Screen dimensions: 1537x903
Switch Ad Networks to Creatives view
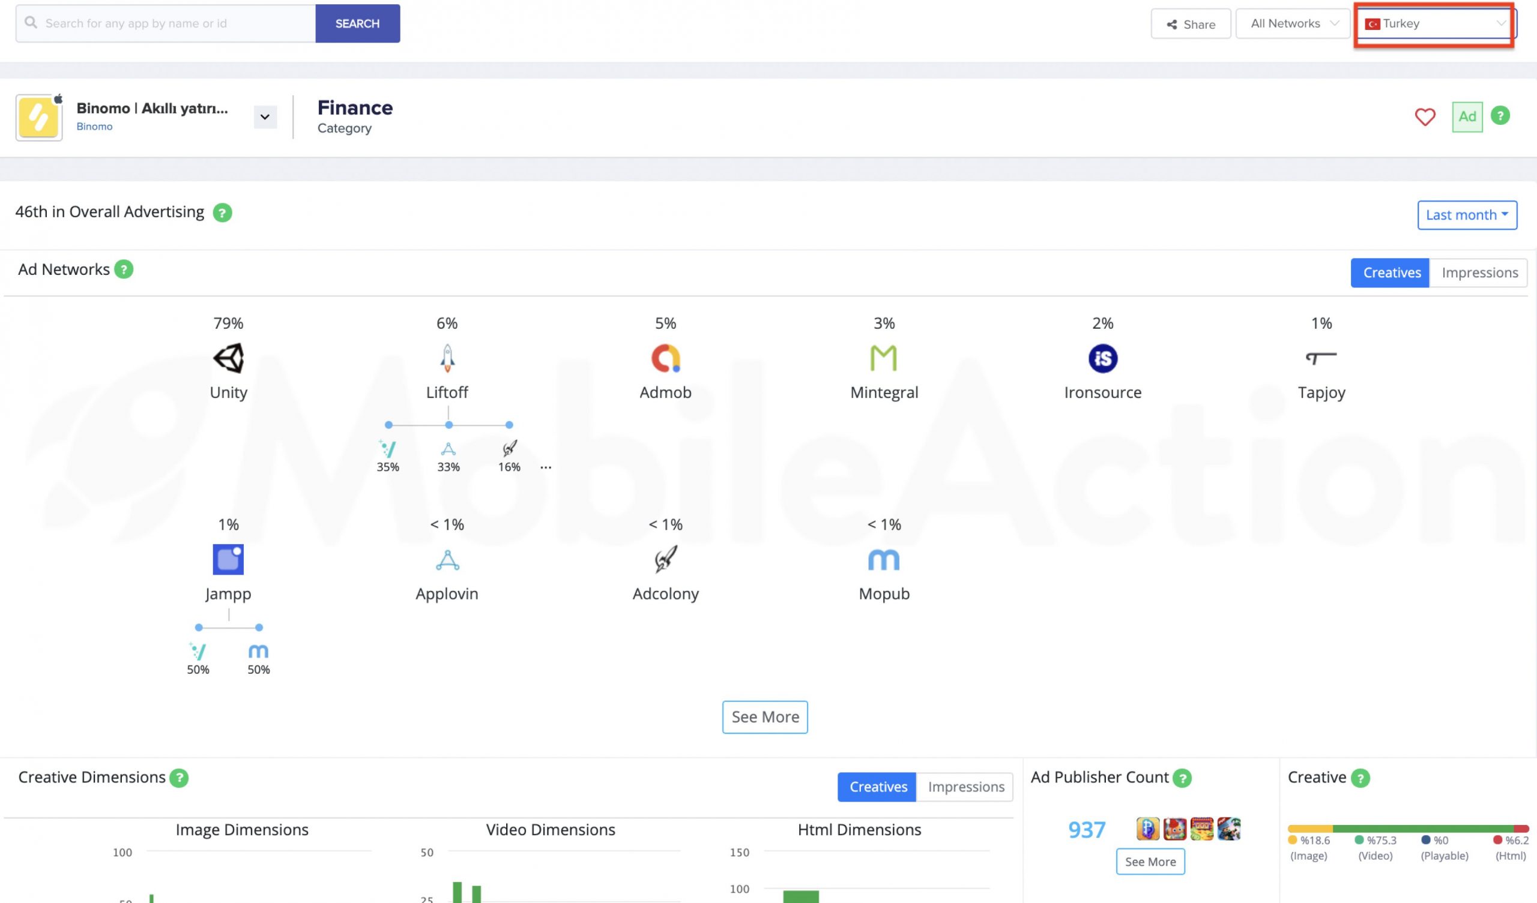point(1391,272)
